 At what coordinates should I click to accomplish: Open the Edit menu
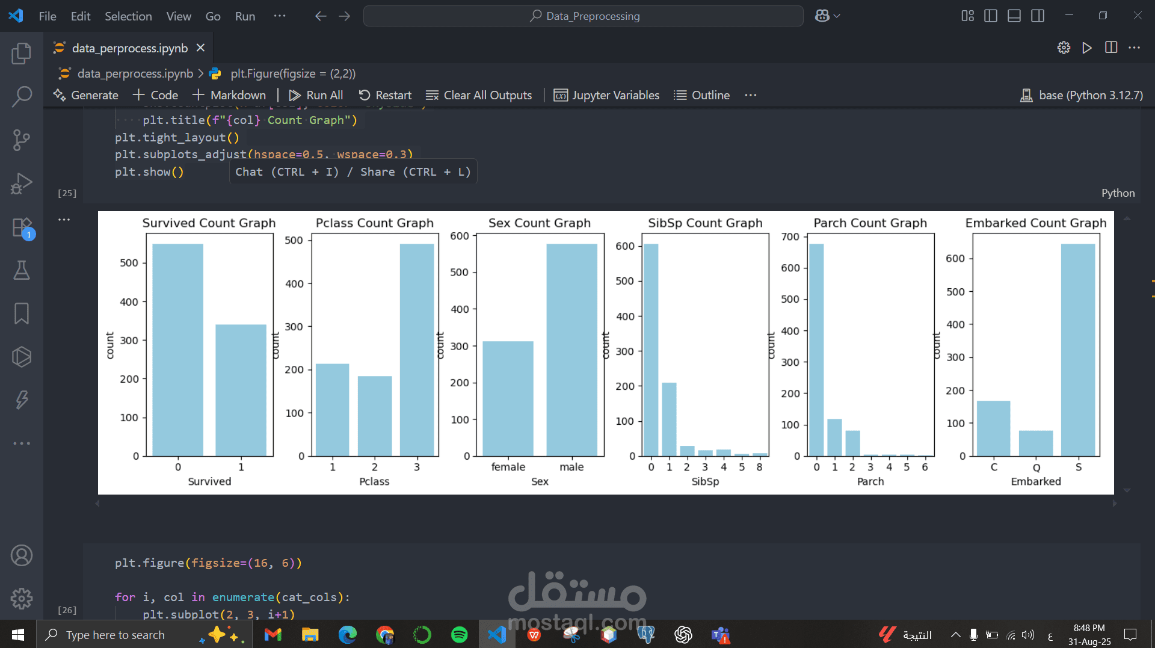[81, 16]
